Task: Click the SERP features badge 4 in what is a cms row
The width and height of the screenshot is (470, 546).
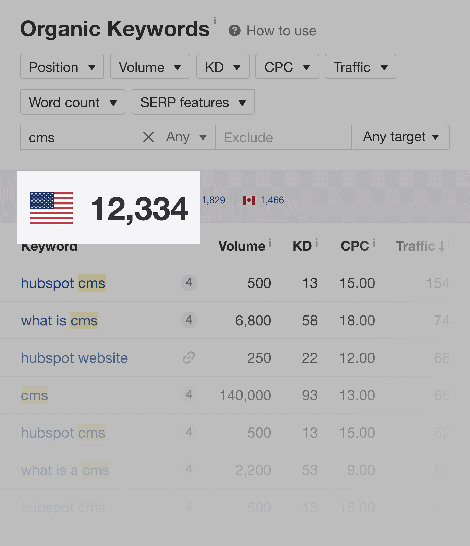Action: pyautogui.click(x=189, y=469)
